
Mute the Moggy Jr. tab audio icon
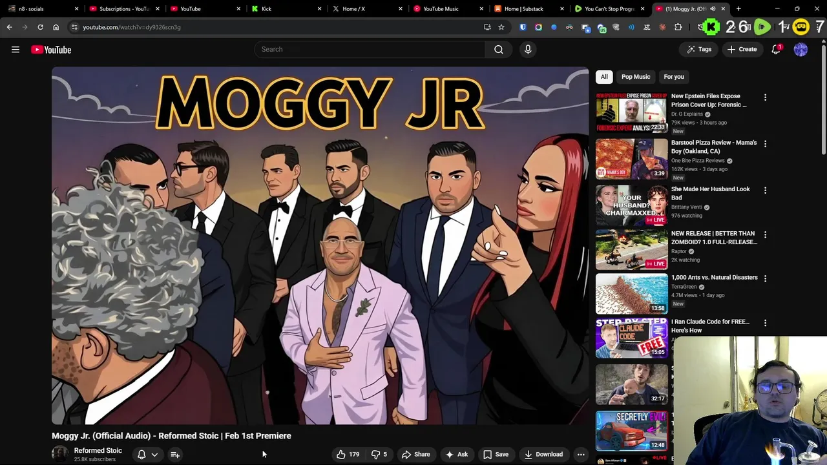[x=713, y=9]
